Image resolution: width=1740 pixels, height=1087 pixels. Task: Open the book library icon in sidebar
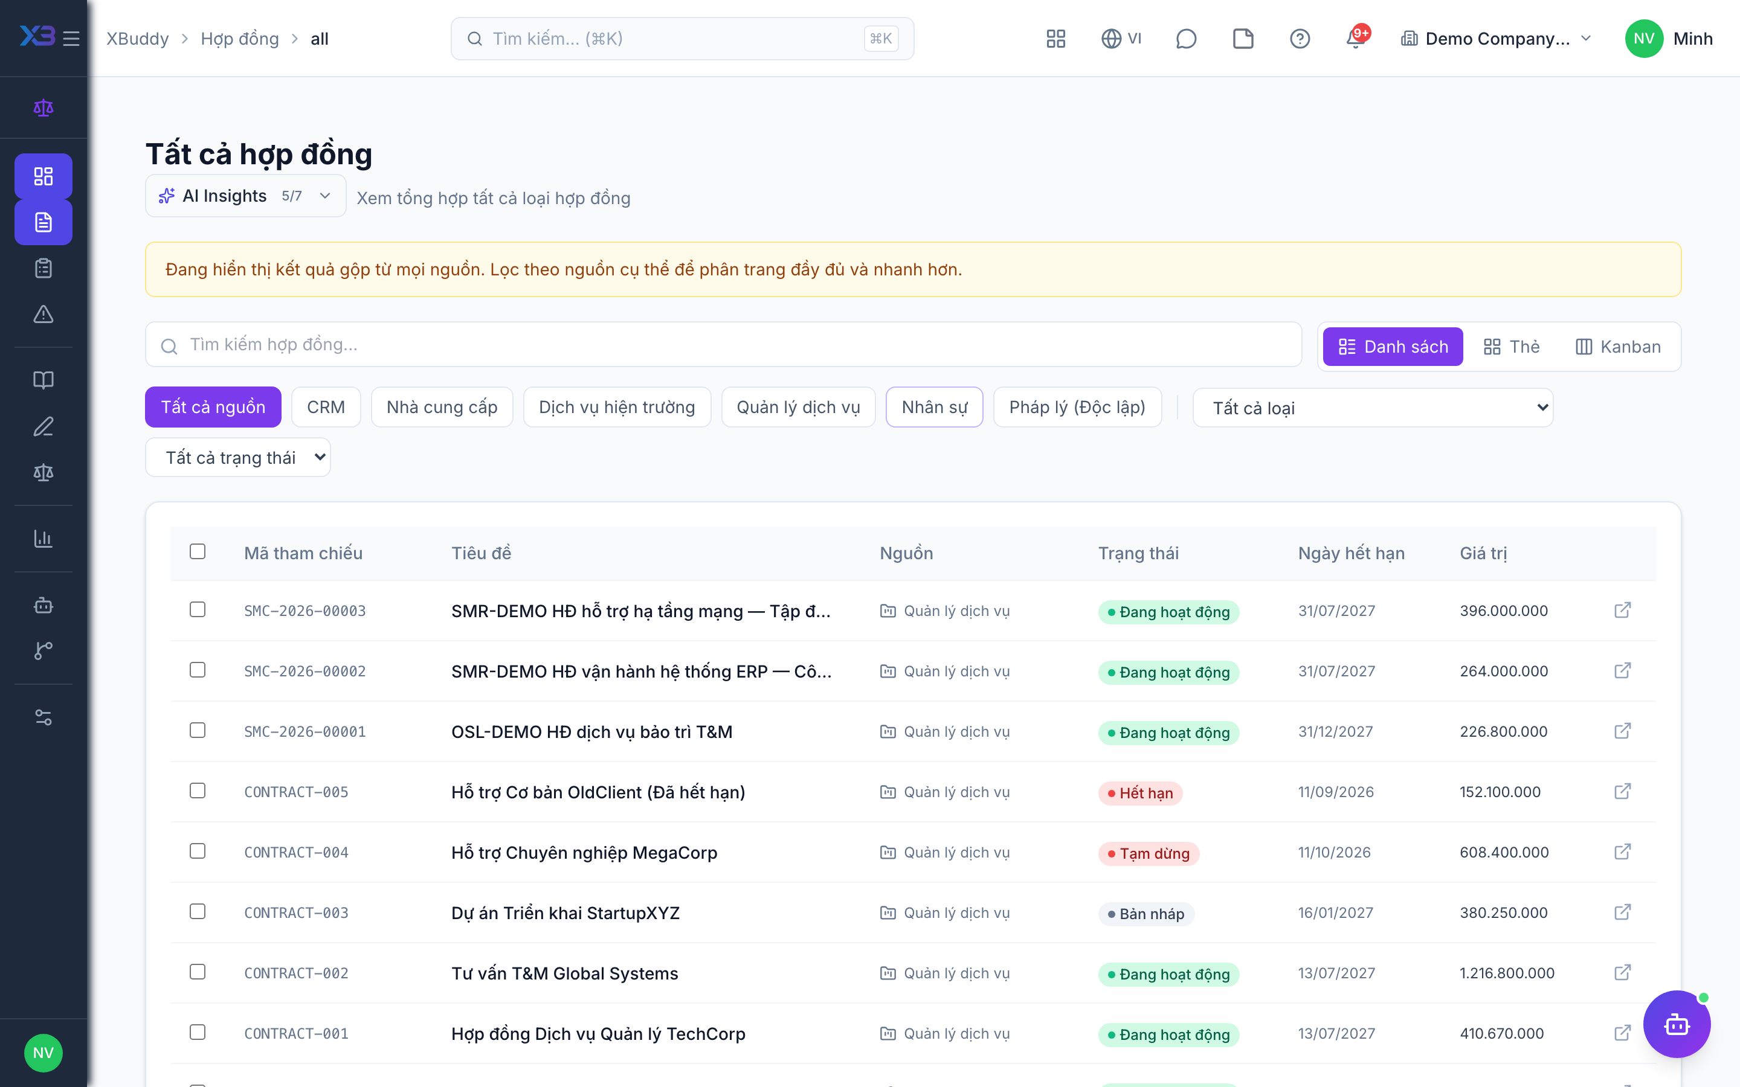coord(43,380)
